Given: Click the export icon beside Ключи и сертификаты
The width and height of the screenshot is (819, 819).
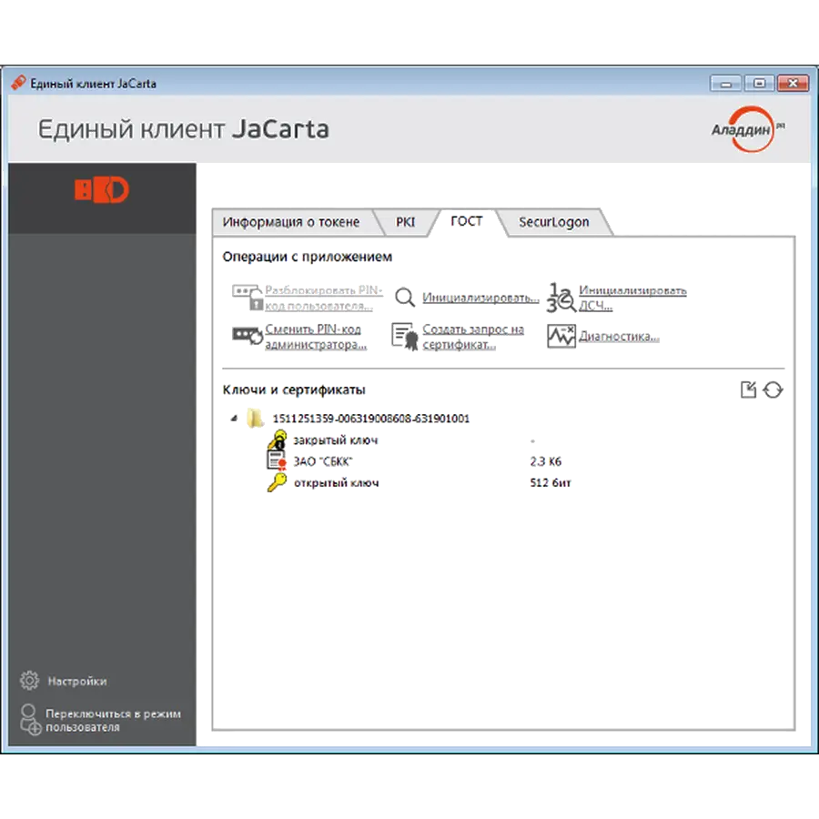Looking at the screenshot, I should [749, 389].
